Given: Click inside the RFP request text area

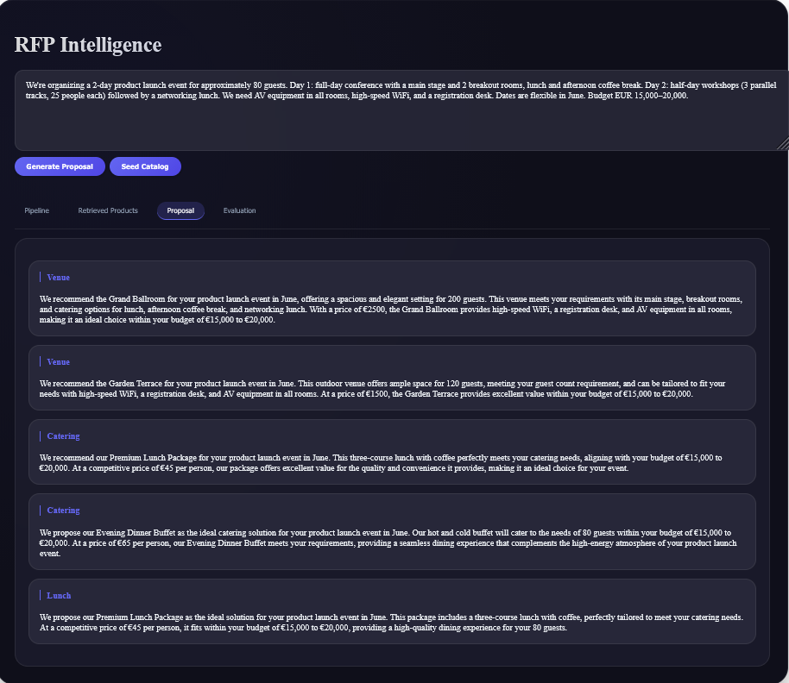Looking at the screenshot, I should tap(401, 110).
